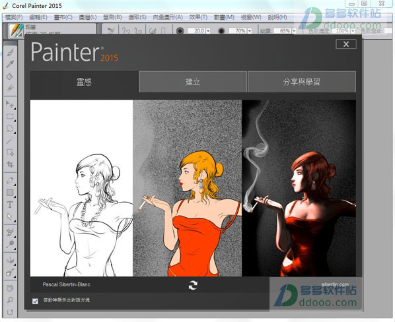The image size is (395, 322).
Task: Open the 筆刷(B) menu
Action: coord(112,17)
